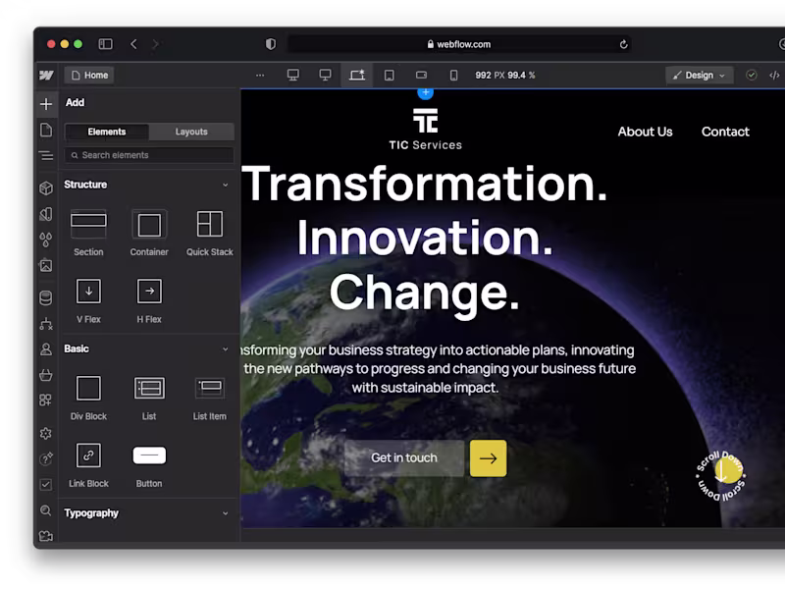
Task: Open the Audit checkbox icon in sidebar
Action: tap(46, 484)
